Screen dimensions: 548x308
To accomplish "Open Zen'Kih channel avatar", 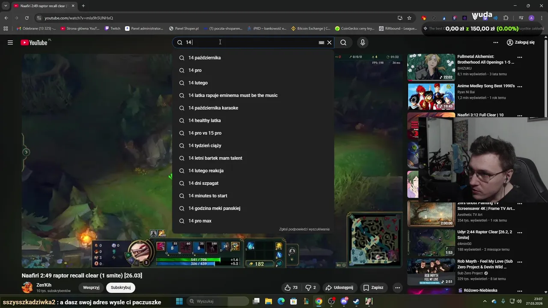I will 27,287.
